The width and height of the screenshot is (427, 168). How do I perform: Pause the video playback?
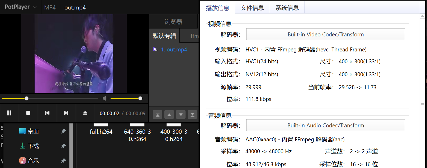coord(9,113)
